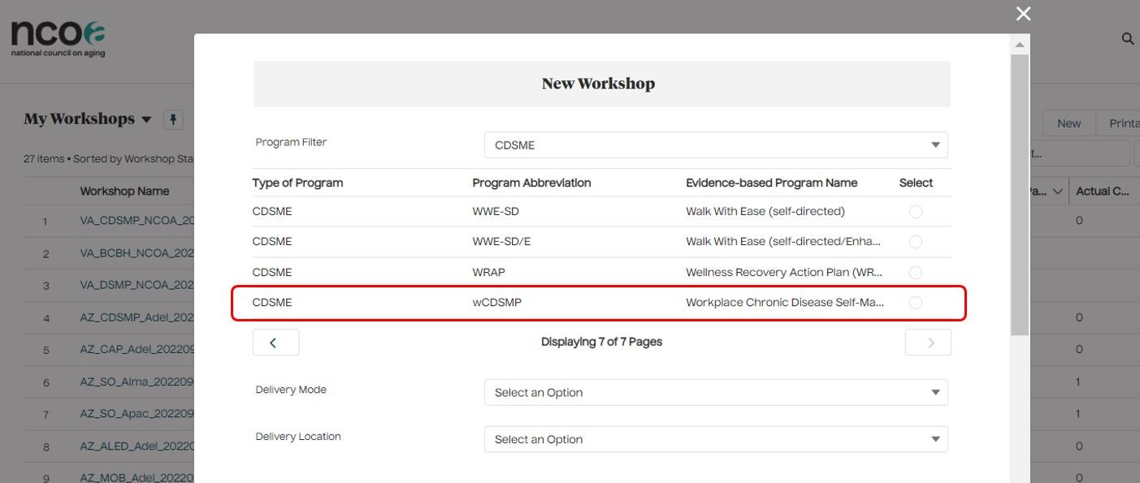1140x483 pixels.
Task: Pin the My Workshops list view
Action: pyautogui.click(x=172, y=119)
